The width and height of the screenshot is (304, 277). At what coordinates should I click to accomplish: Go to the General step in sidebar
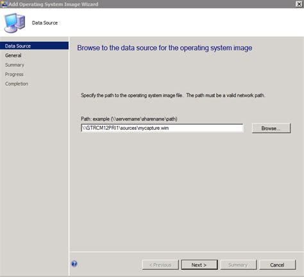coord(13,55)
